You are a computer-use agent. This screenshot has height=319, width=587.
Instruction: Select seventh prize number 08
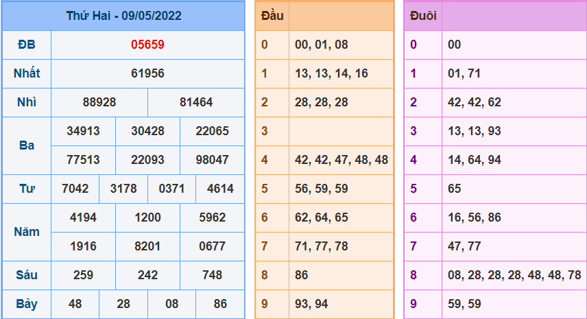171,304
